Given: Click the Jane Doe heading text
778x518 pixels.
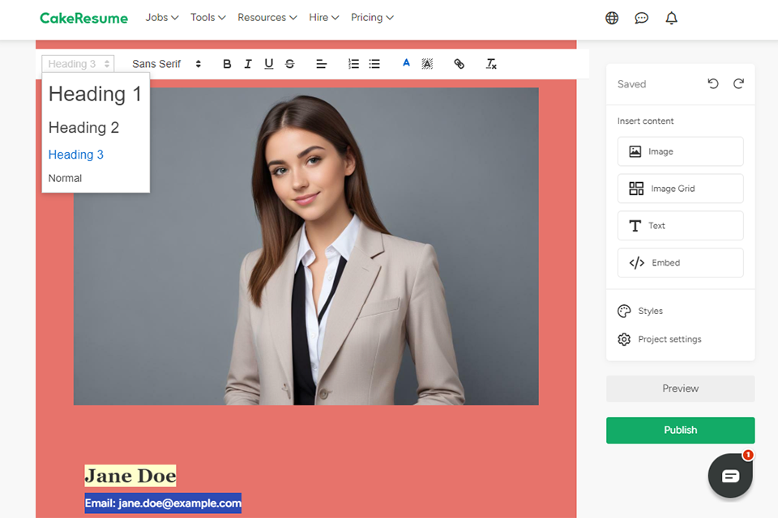Looking at the screenshot, I should (130, 476).
